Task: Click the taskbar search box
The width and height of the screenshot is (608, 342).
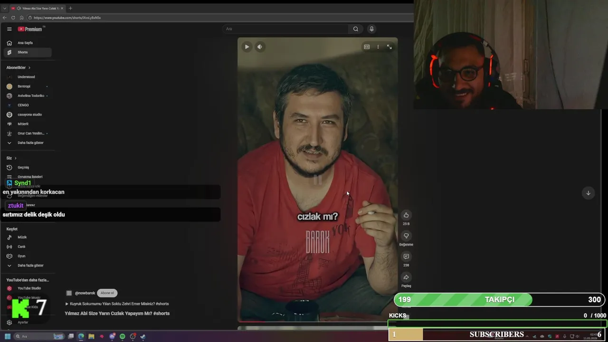Action: tap(39, 336)
